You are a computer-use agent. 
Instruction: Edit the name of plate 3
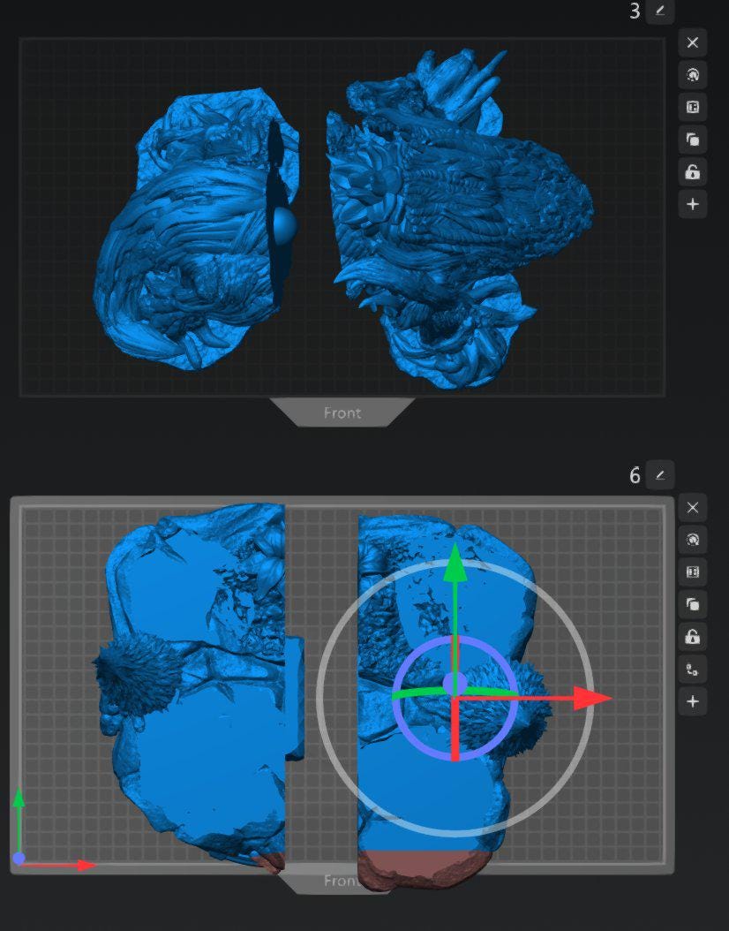click(659, 11)
